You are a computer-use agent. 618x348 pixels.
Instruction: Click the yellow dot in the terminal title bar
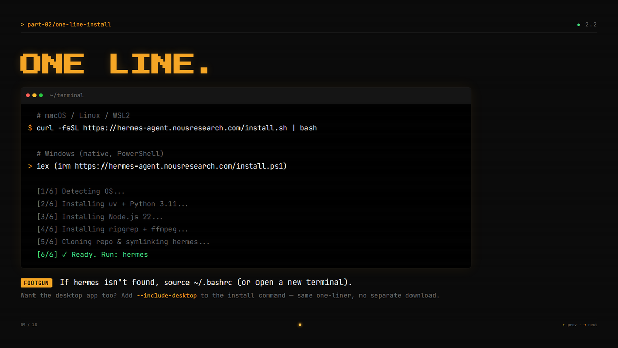click(35, 95)
